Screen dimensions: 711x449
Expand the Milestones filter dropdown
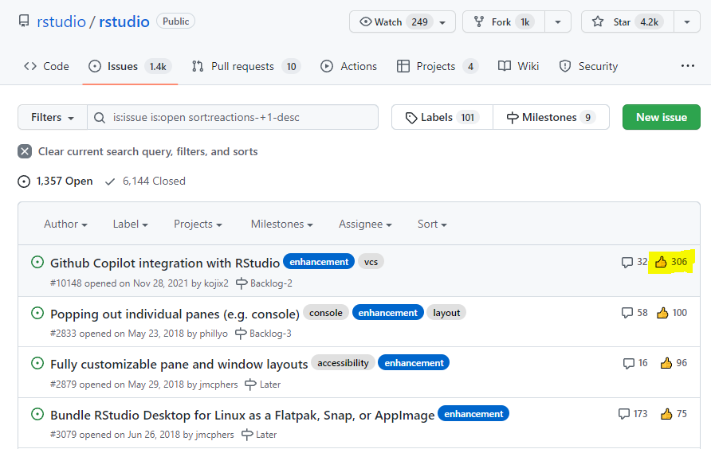click(282, 224)
